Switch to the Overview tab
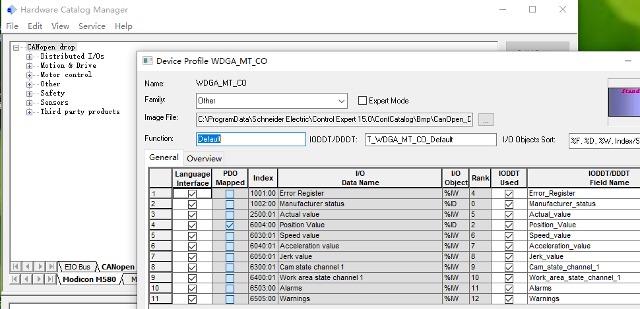The image size is (640, 309). click(x=204, y=159)
